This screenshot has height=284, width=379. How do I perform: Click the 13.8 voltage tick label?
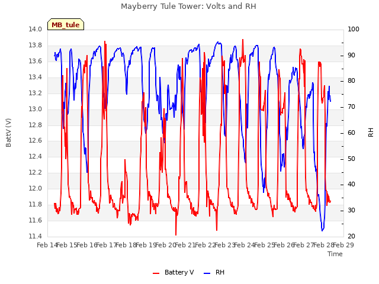pos(35,46)
